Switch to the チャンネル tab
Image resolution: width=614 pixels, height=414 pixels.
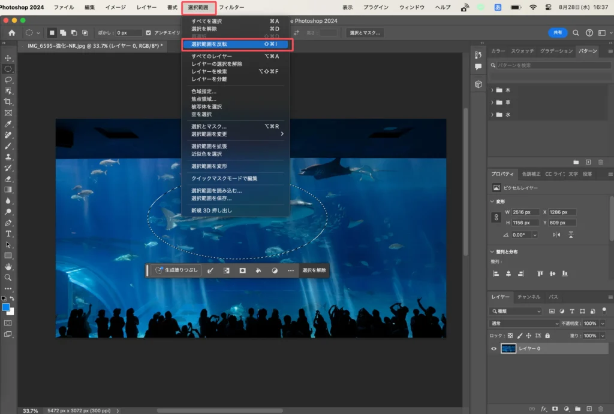click(529, 297)
